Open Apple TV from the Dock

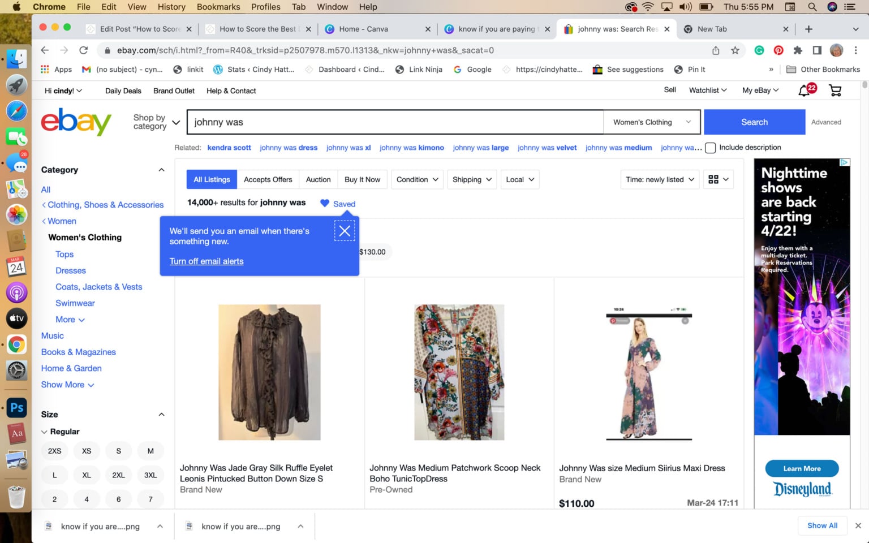pyautogui.click(x=16, y=318)
